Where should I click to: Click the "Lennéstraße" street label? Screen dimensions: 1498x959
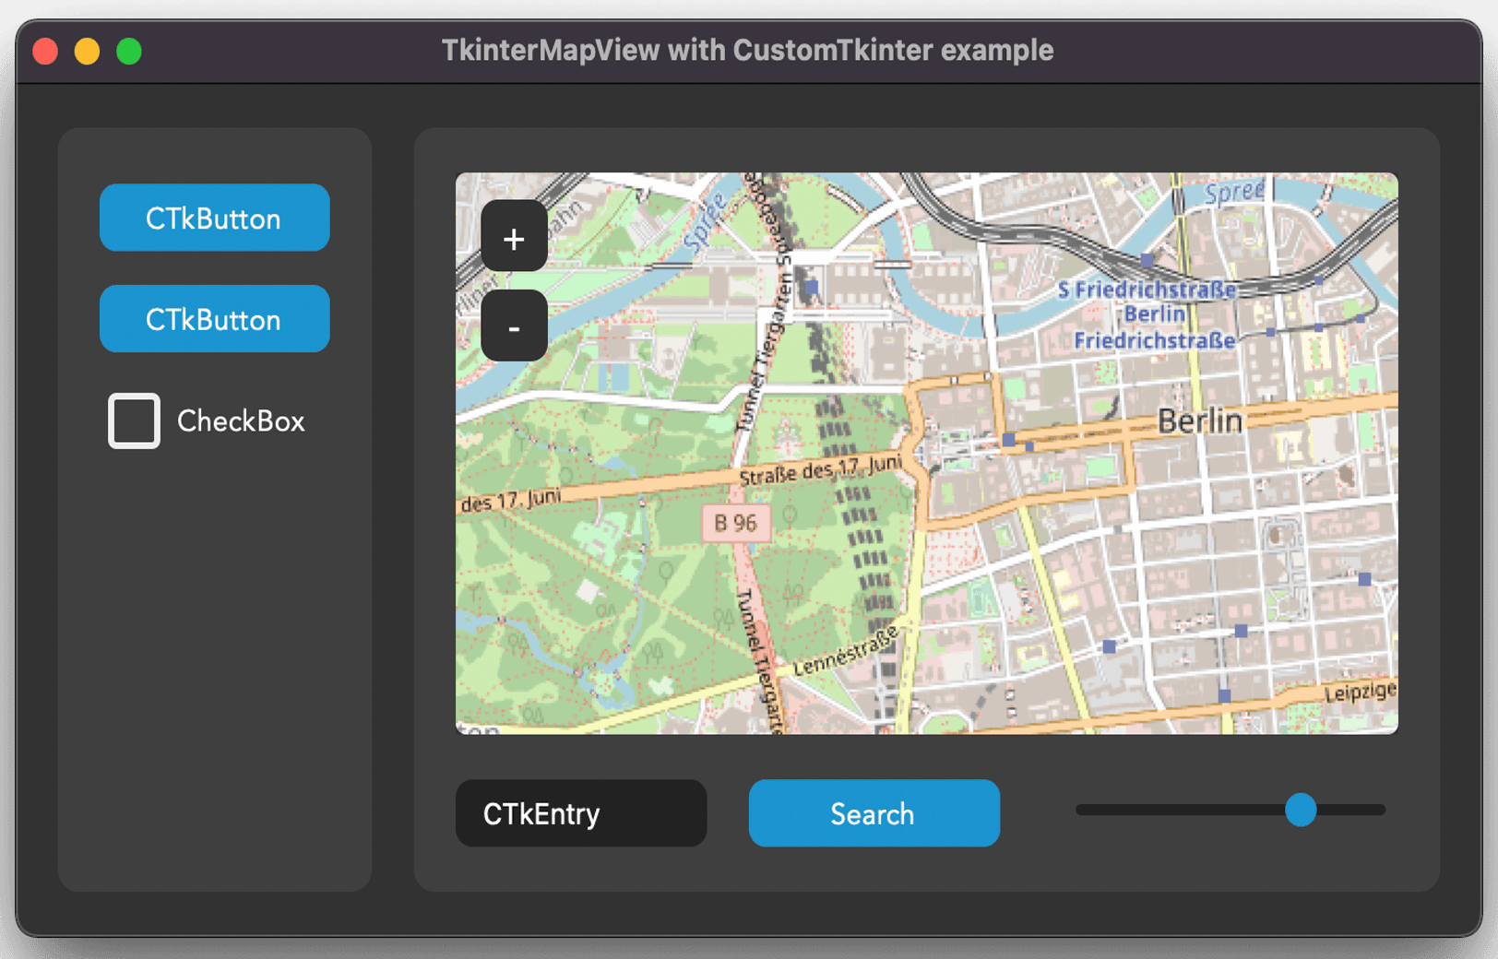[845, 652]
